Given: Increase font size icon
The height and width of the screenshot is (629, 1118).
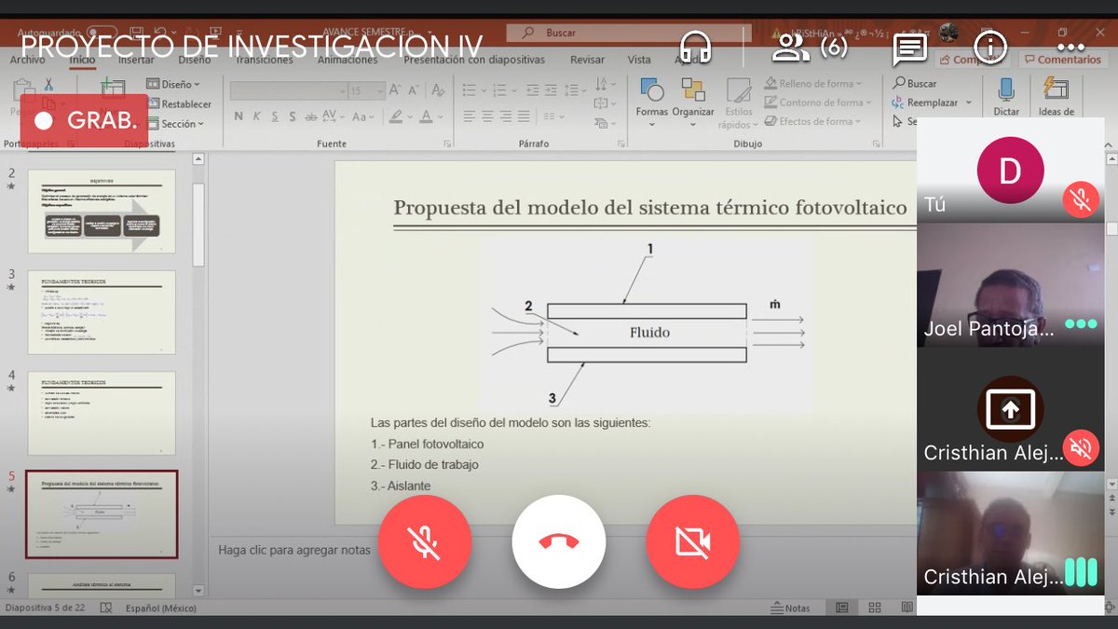Looking at the screenshot, I should 395,90.
